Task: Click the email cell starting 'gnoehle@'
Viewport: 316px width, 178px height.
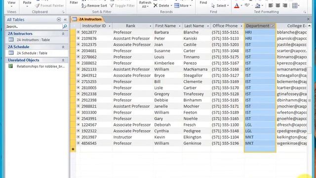Action: point(292,119)
